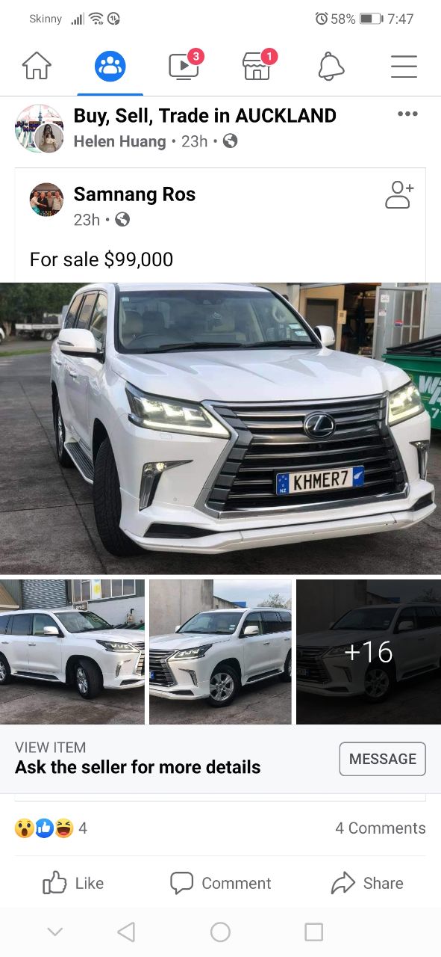
Task: Share the post
Action: click(367, 883)
